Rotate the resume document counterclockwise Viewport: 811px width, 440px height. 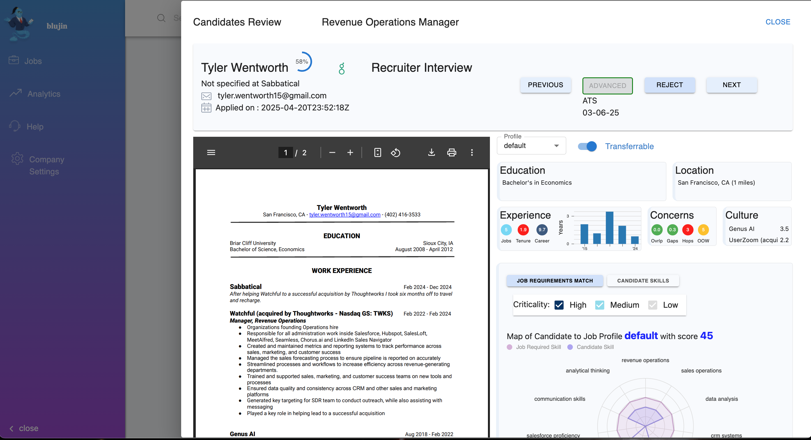(395, 153)
